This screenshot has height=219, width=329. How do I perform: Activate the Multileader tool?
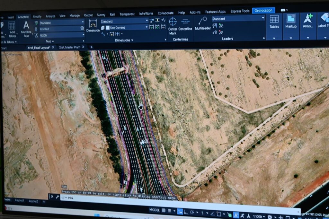pyautogui.click(x=202, y=23)
